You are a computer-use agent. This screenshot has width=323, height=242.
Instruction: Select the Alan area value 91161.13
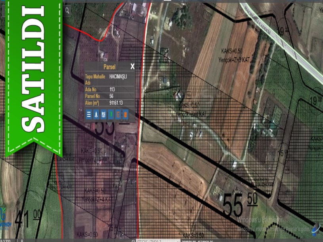click(x=116, y=103)
